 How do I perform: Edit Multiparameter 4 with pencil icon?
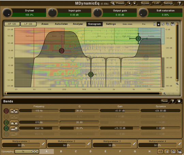pyautogui.click(x=180, y=144)
